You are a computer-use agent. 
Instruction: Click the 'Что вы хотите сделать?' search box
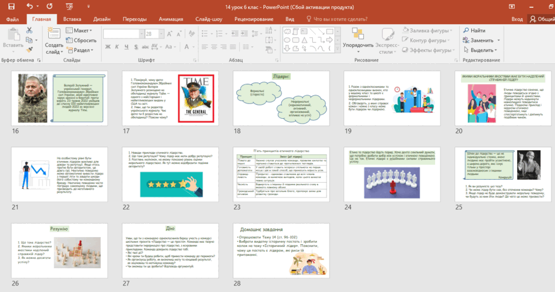coord(337,19)
